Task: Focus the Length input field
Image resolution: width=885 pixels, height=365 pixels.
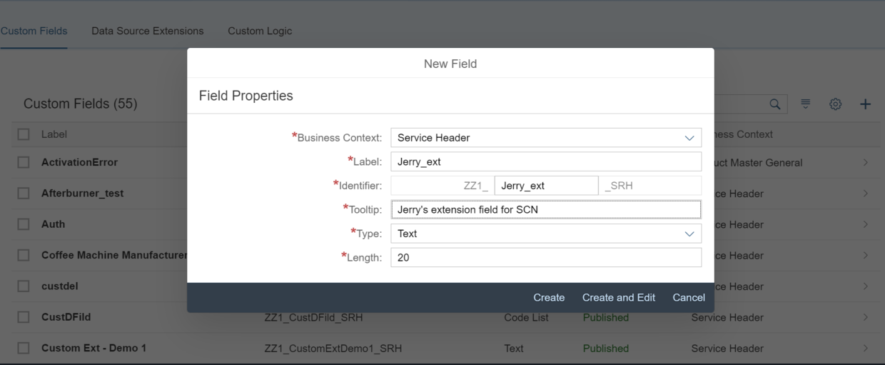Action: [545, 257]
